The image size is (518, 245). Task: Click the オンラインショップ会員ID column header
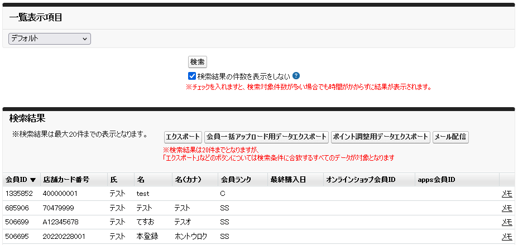[x=361, y=180]
